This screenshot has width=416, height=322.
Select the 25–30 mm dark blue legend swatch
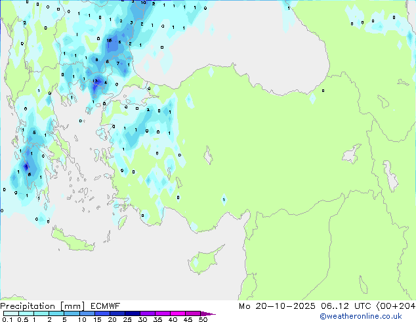[x=132, y=313]
